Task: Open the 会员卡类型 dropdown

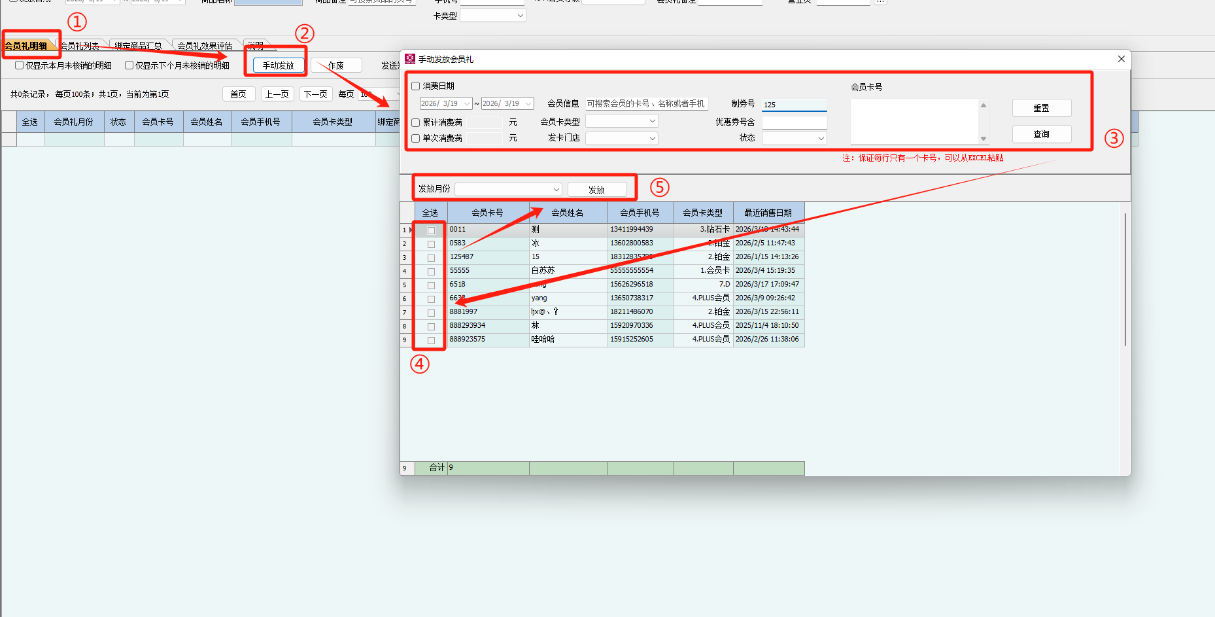Action: tap(621, 121)
